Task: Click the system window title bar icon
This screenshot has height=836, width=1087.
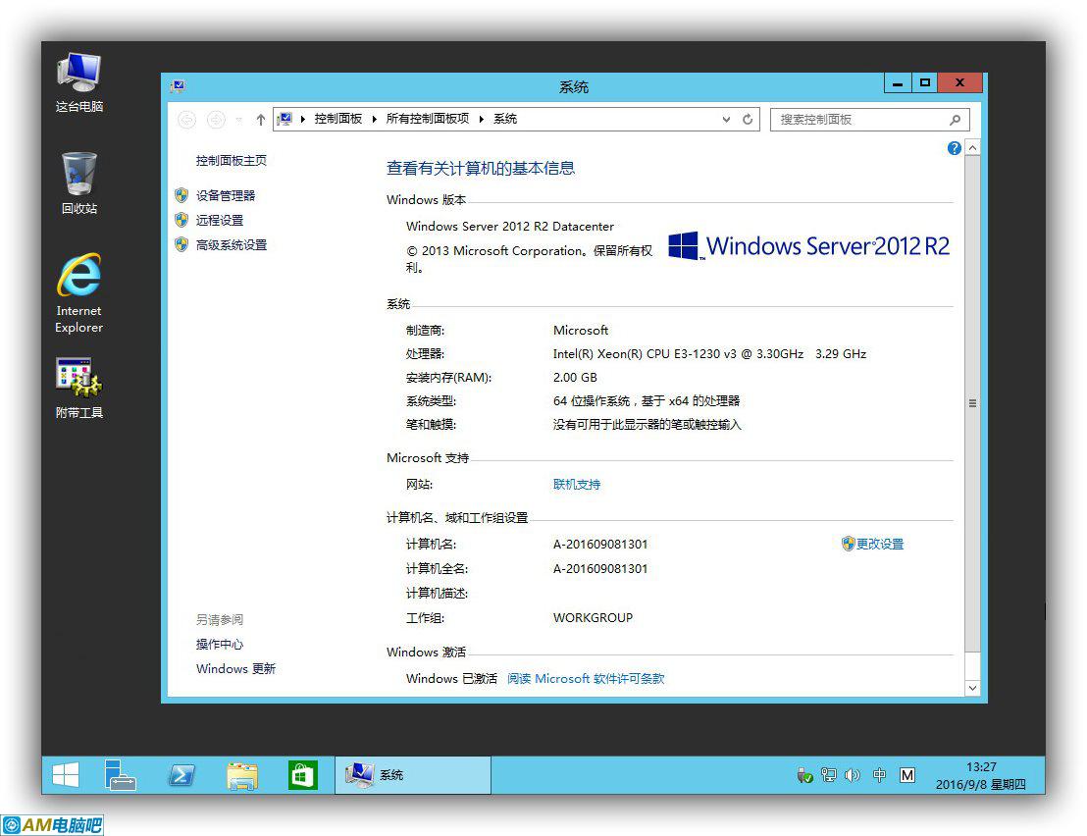Action: tap(178, 86)
